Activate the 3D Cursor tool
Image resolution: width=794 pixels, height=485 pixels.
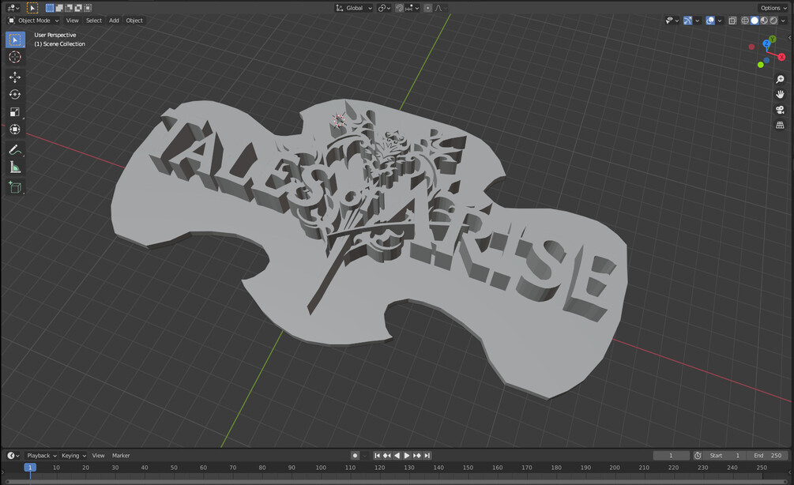pos(15,57)
